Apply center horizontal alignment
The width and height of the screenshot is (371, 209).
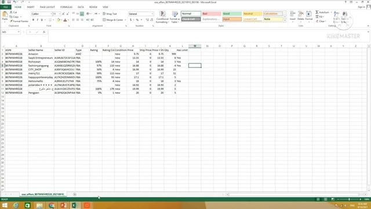pyautogui.click(x=78, y=20)
